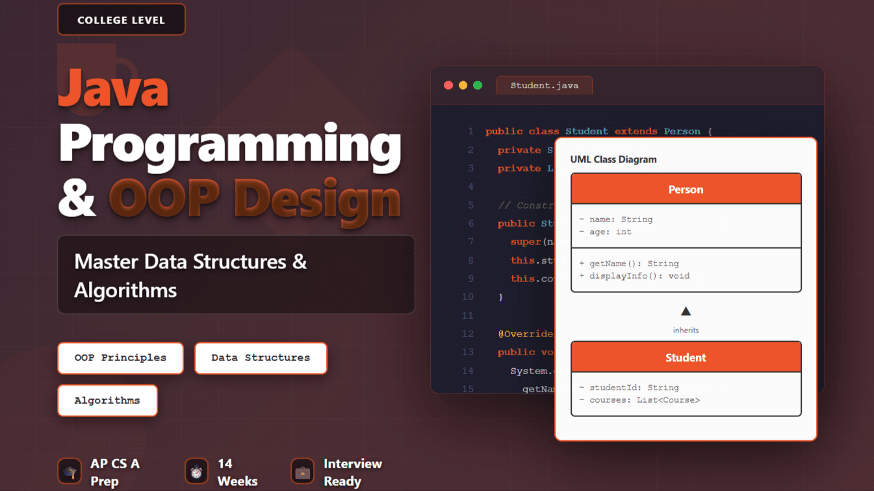The height and width of the screenshot is (491, 874).
Task: Click the yellow traffic light dot
Action: point(463,84)
